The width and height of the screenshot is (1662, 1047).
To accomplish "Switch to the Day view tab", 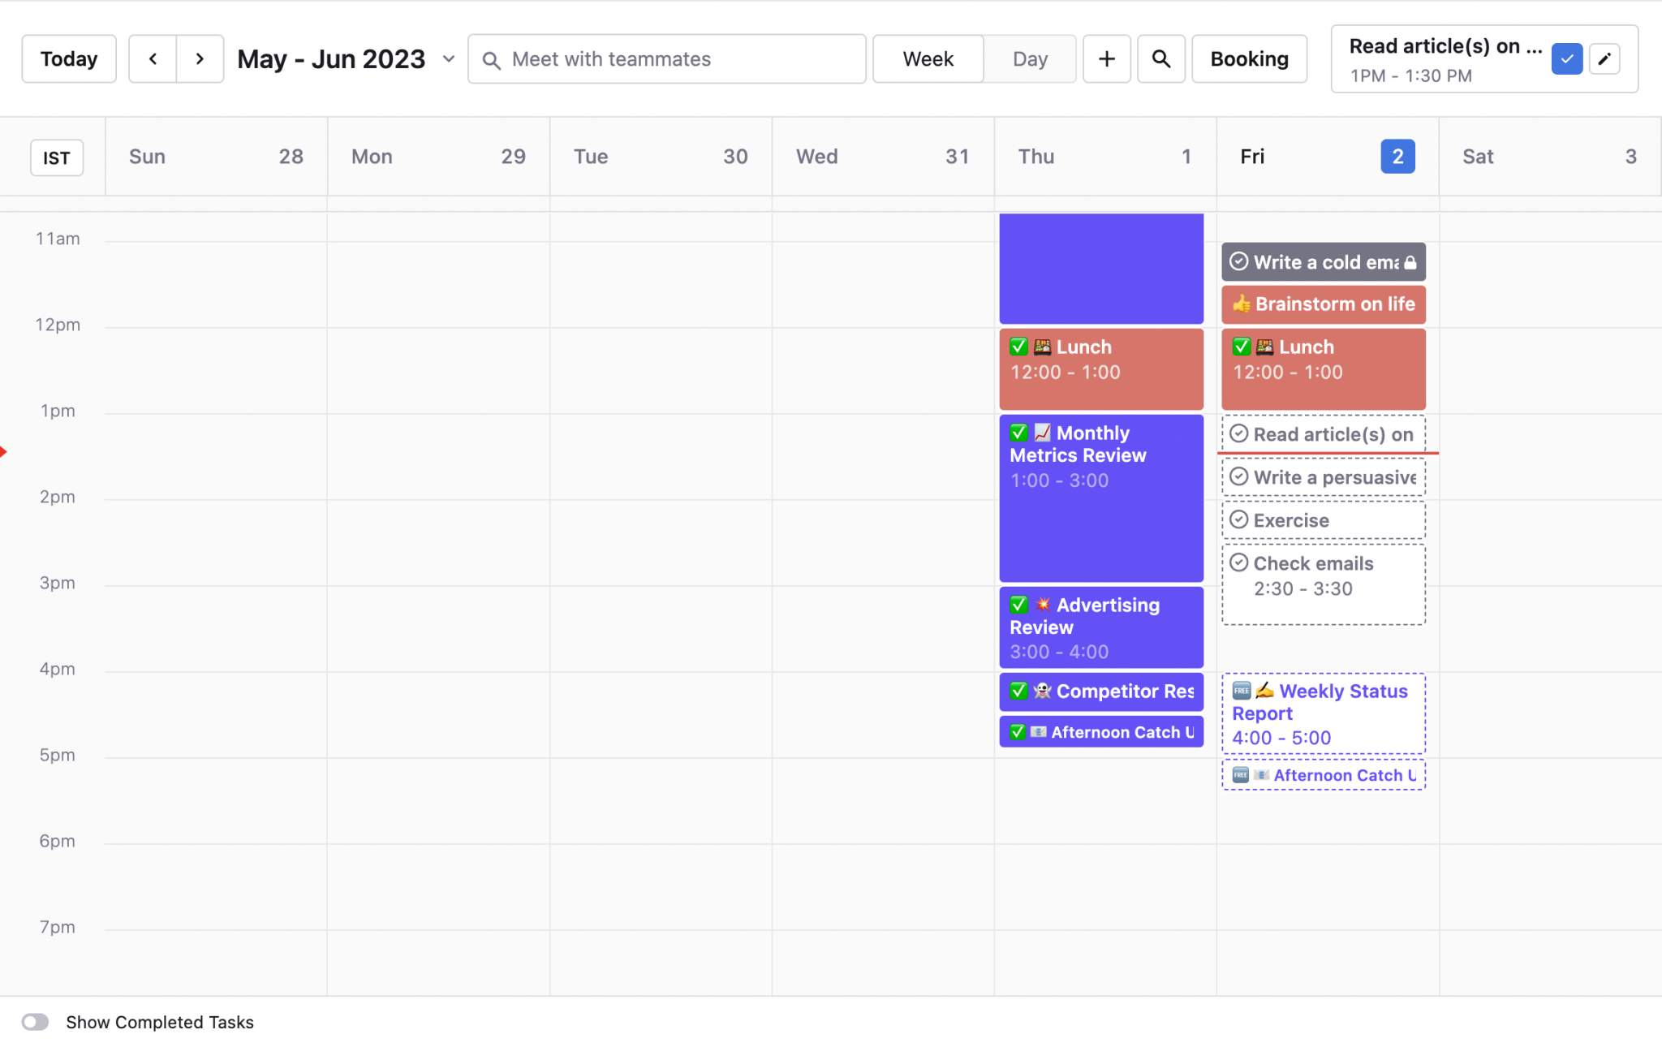I will pos(1029,58).
